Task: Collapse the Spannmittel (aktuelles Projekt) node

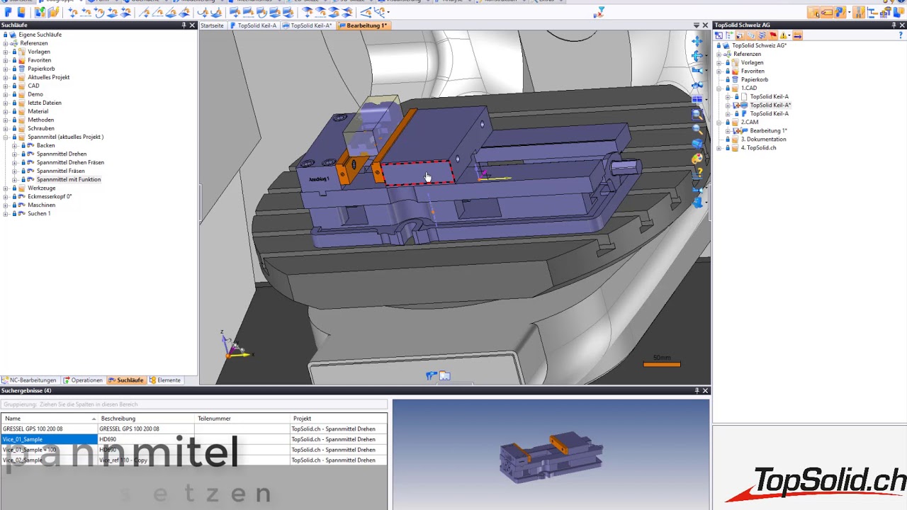Action: (6, 137)
